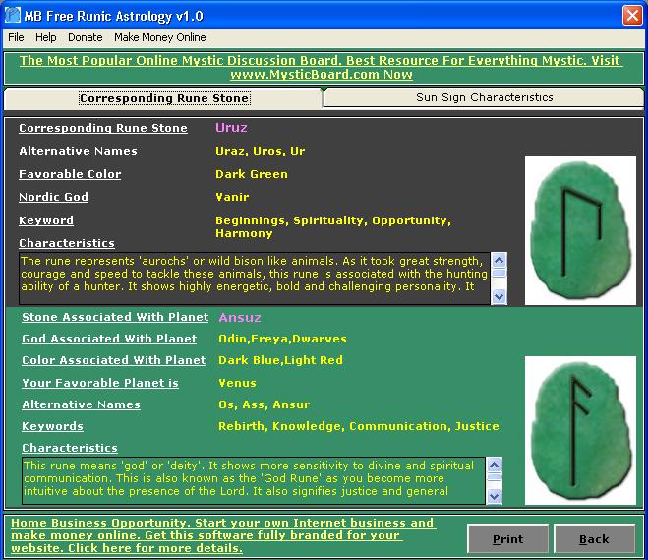The width and height of the screenshot is (648, 560).
Task: Click the Uruz rune stone image
Action: point(580,230)
